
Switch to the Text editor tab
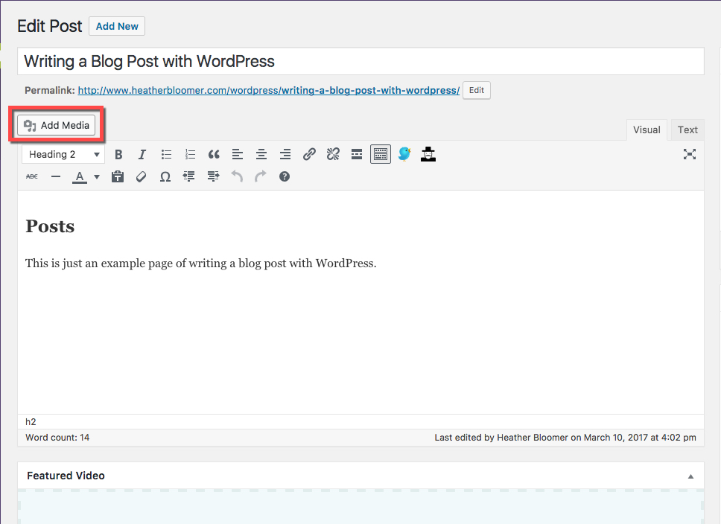coord(687,130)
